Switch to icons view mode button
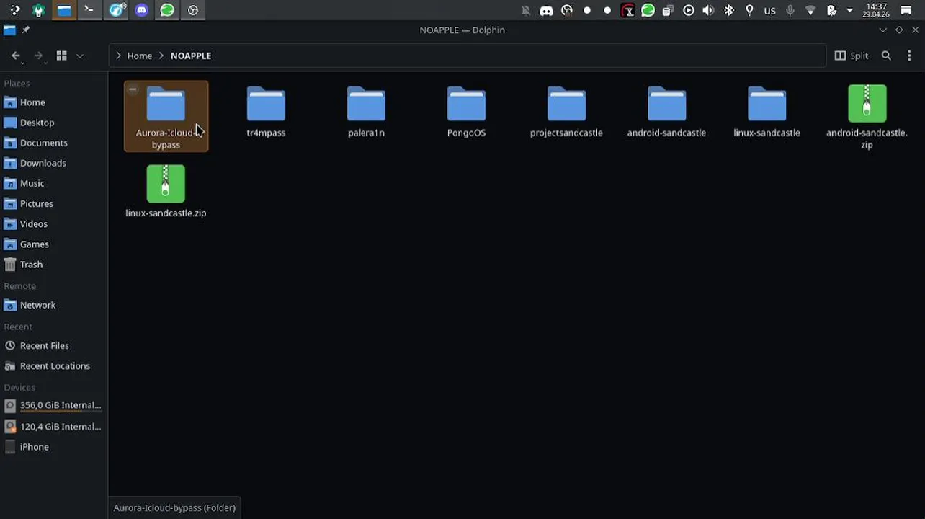This screenshot has width=925, height=519. [62, 56]
